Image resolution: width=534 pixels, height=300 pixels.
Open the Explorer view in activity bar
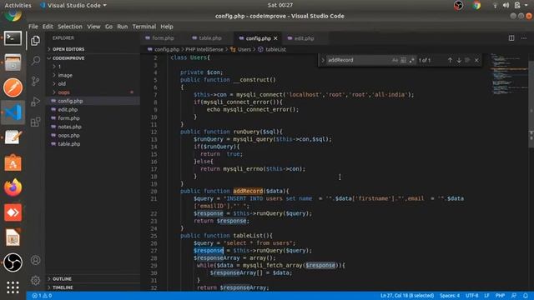pos(35,41)
